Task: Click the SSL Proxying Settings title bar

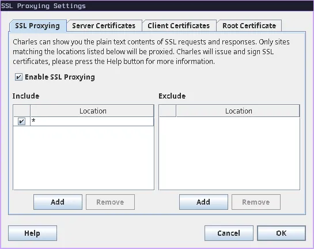Action: tap(157, 6)
